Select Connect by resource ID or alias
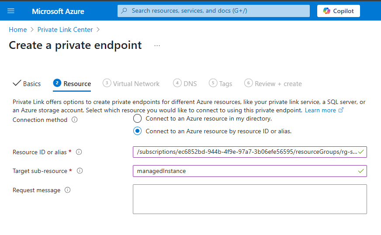The width and height of the screenshot is (381, 235). pos(137,131)
